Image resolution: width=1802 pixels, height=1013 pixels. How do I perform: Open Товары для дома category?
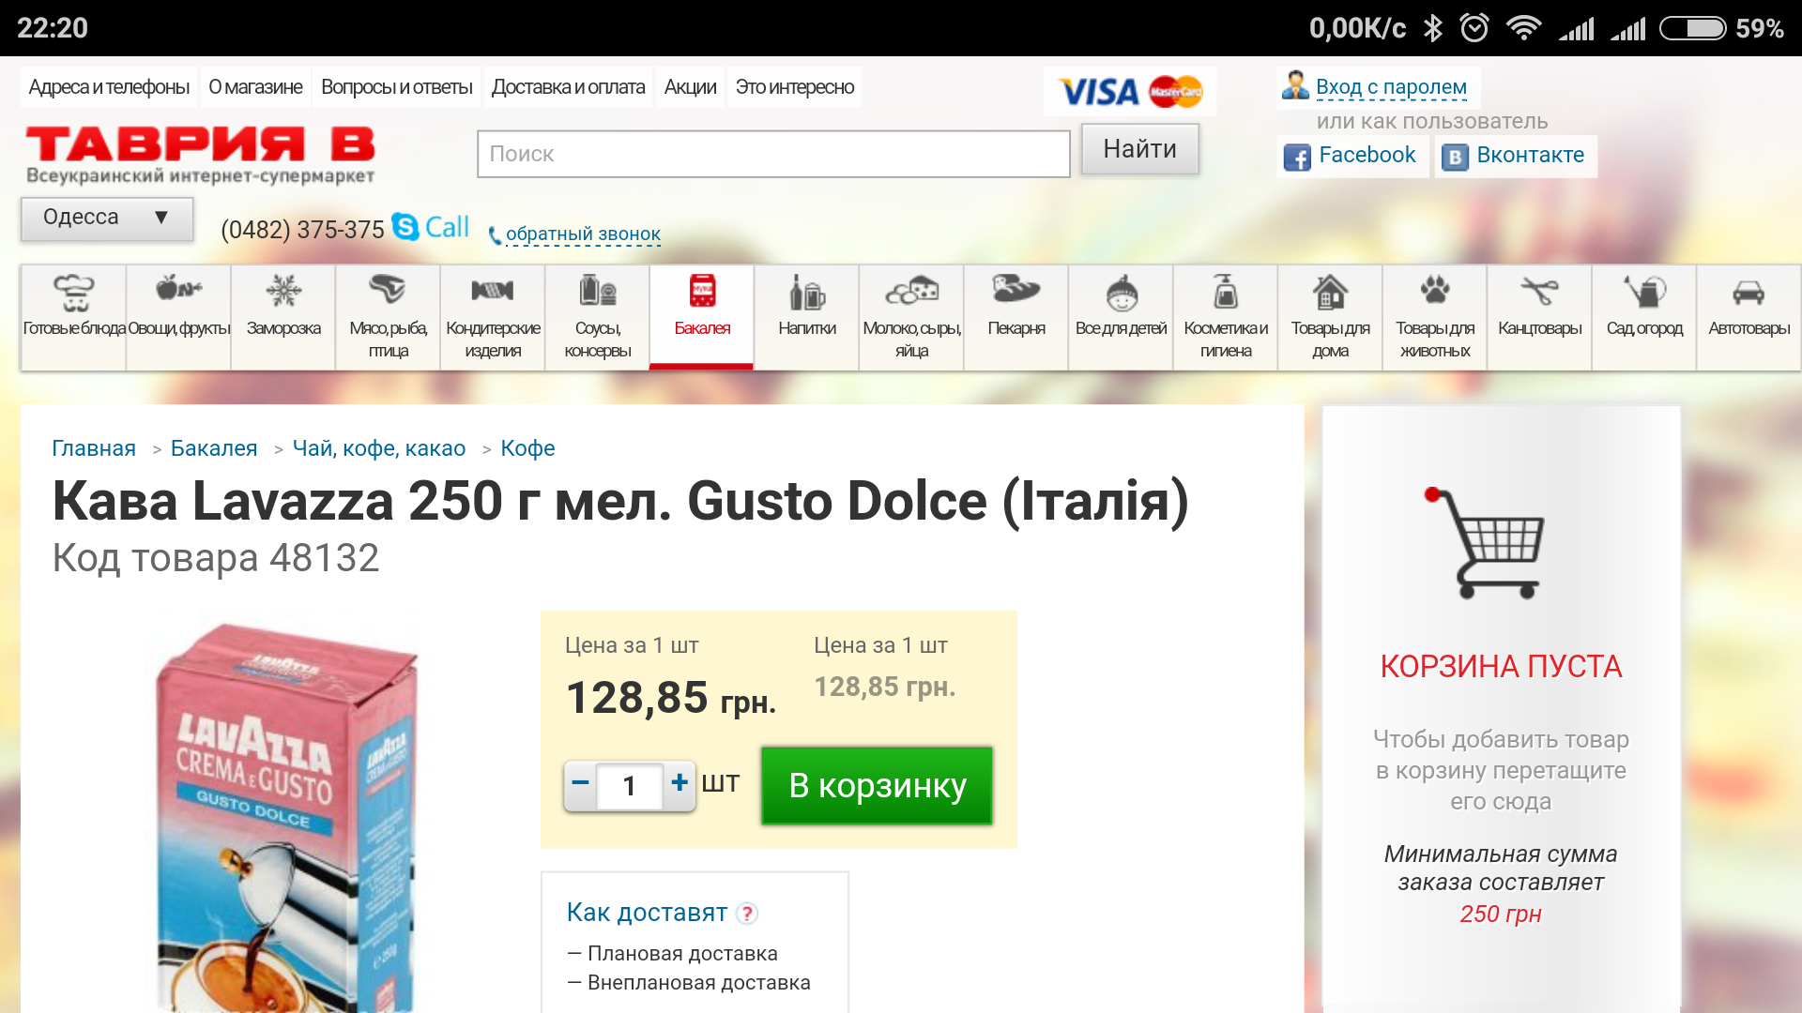(x=1330, y=317)
